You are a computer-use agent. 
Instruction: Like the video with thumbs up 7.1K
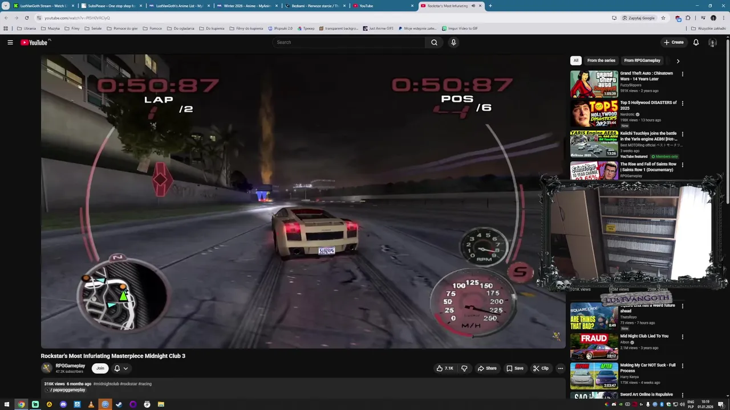(x=445, y=368)
